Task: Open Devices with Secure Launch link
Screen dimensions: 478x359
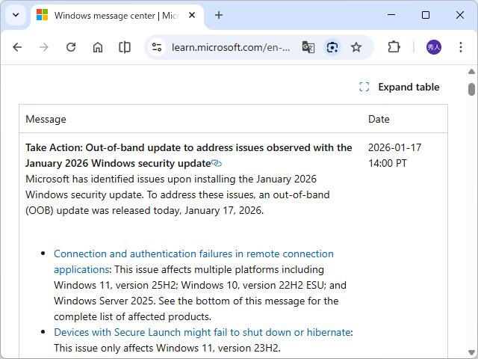Action: [202, 332]
